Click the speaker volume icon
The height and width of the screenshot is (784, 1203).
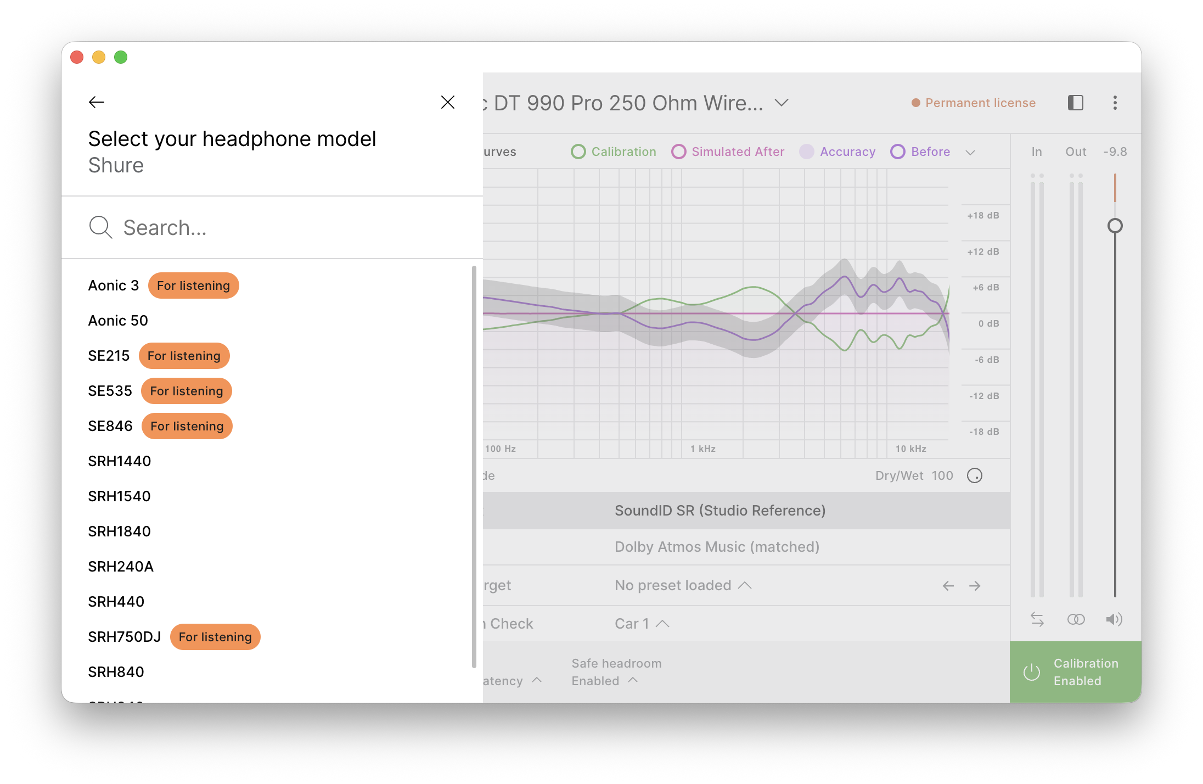point(1114,619)
